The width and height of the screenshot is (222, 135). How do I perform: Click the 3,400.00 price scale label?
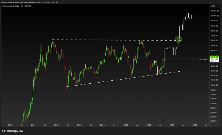tap(214, 51)
